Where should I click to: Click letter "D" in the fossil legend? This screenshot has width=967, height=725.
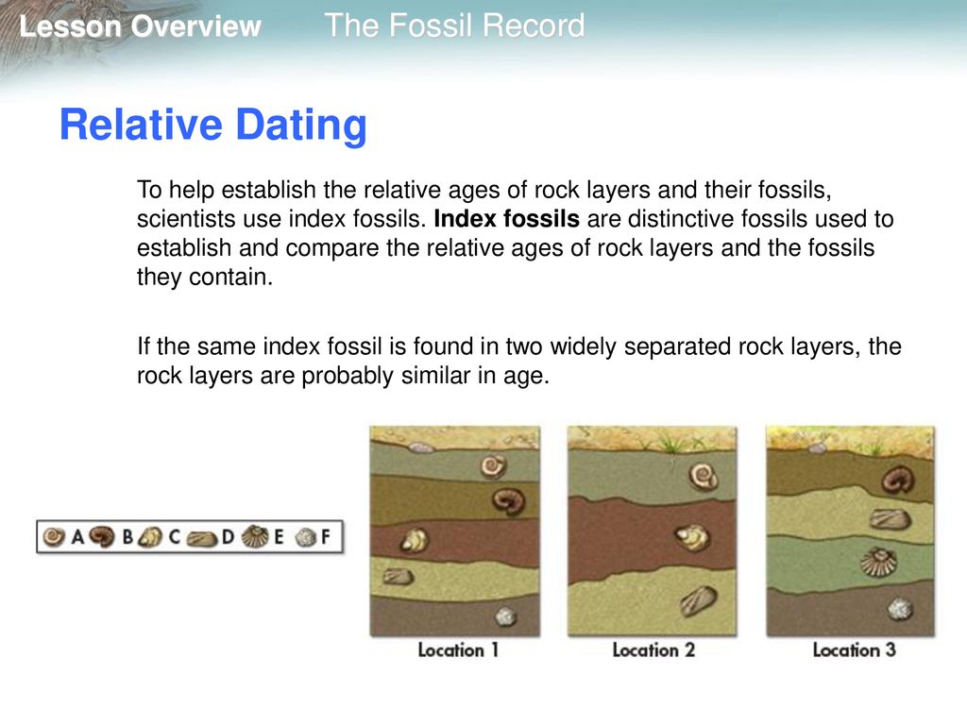coord(228,537)
